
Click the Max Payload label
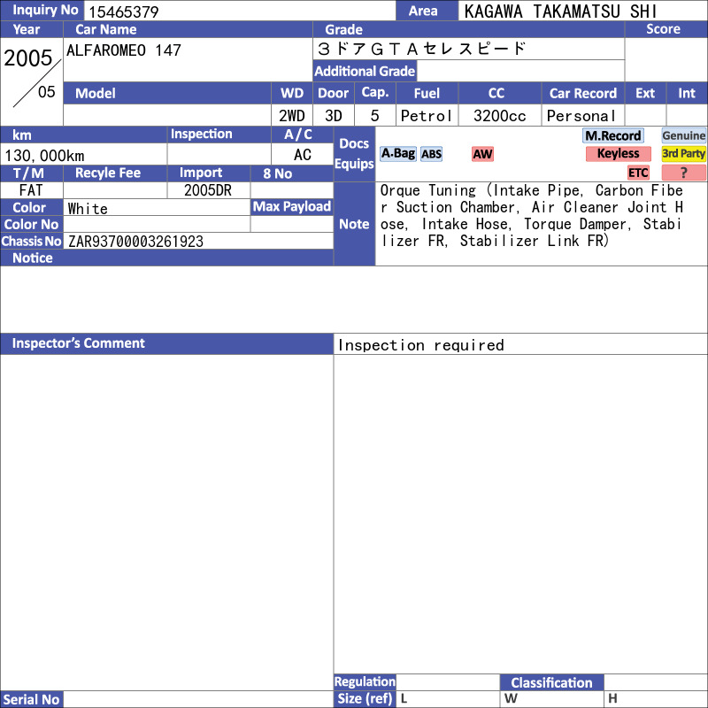point(292,207)
